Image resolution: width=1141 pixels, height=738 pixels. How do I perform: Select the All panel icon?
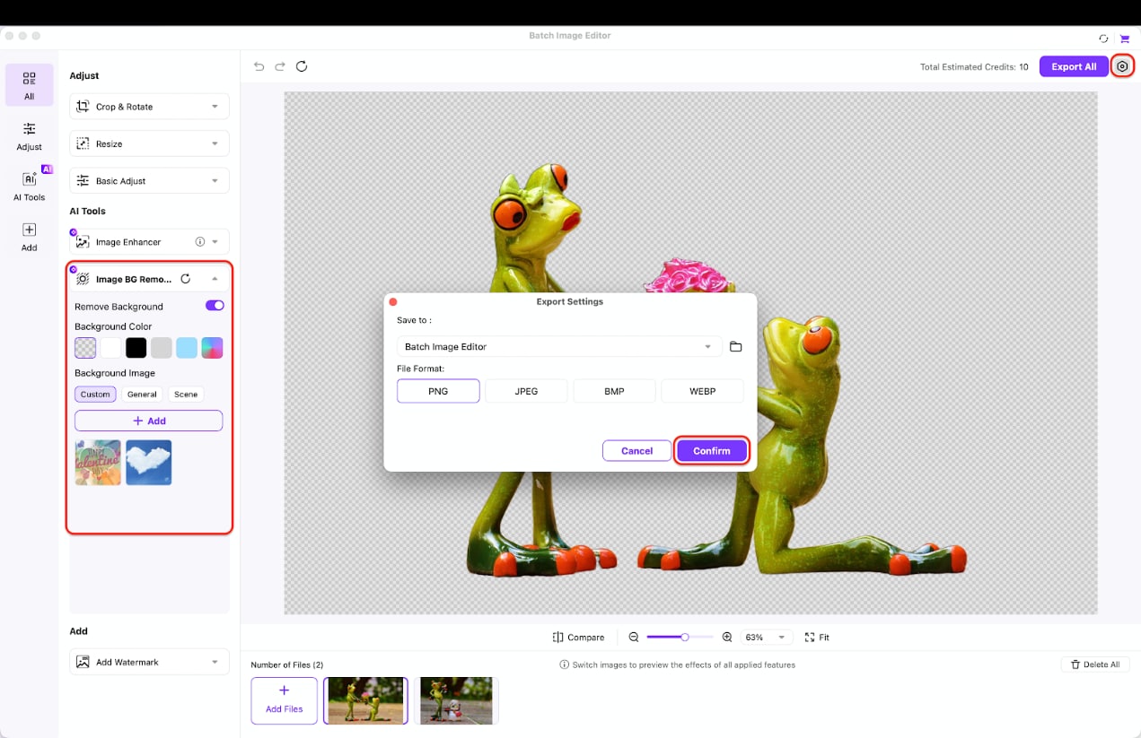click(29, 83)
